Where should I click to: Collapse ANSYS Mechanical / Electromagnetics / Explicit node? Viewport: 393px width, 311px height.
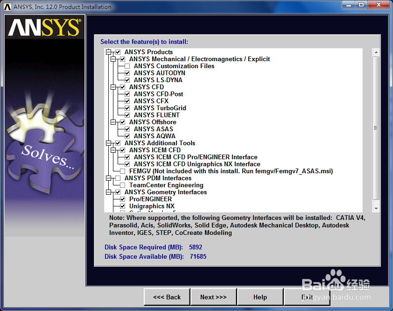[x=113, y=59]
